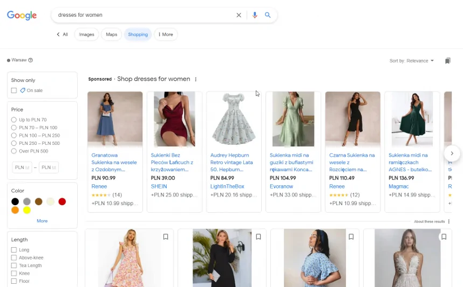This screenshot has height=287, width=463.
Task: Enable the On sale checkbox
Action: click(14, 90)
